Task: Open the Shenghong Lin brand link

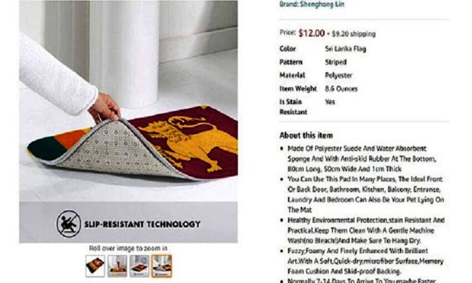Action: point(312,4)
